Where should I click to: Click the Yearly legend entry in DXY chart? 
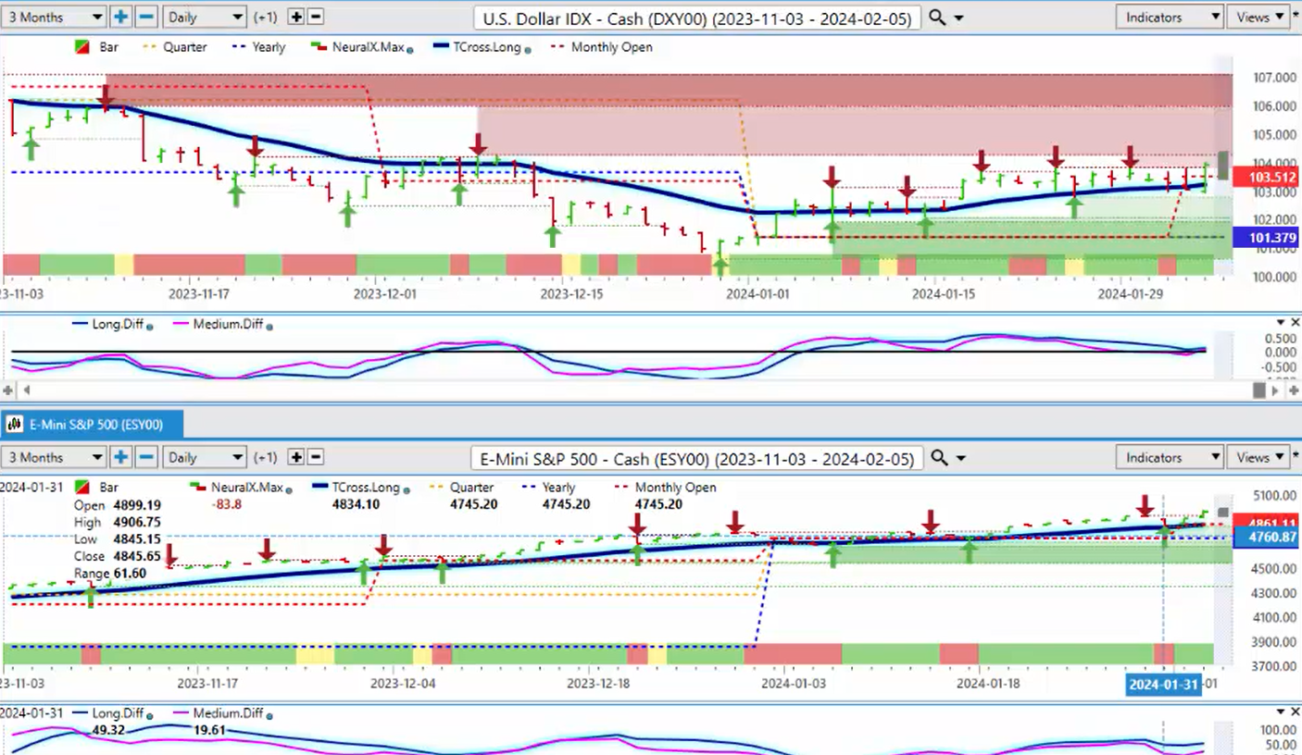(257, 47)
